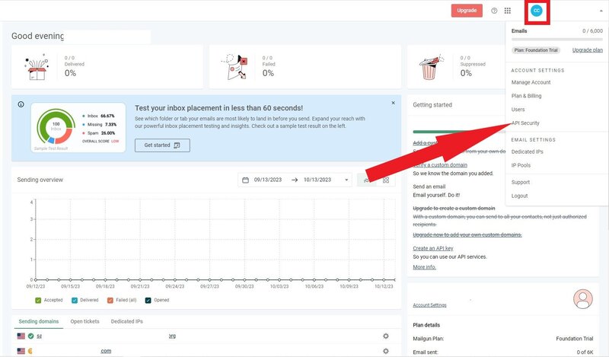Open Manage Account in account settings

coord(531,82)
